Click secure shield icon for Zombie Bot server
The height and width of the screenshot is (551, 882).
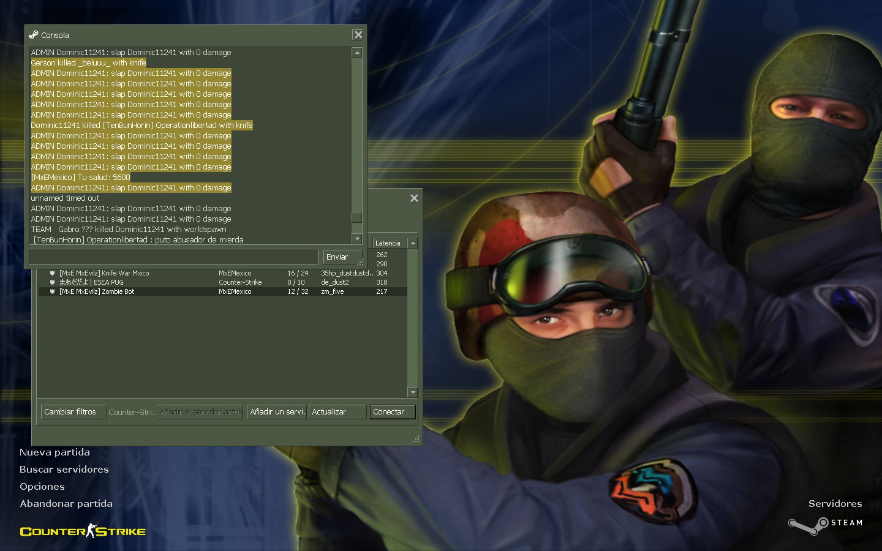point(53,291)
